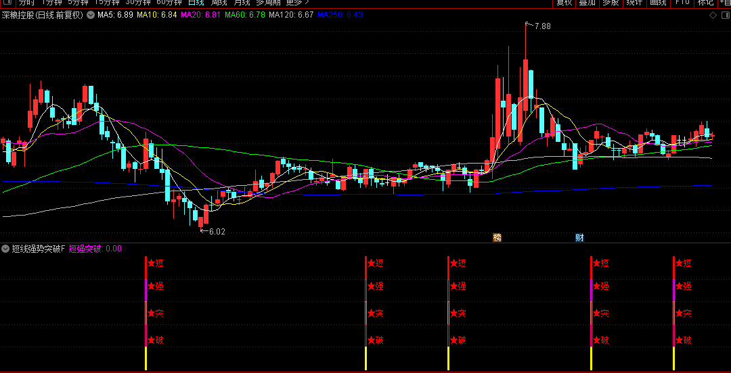Open the 多周期 multi-period view
The image size is (731, 373).
(269, 2)
